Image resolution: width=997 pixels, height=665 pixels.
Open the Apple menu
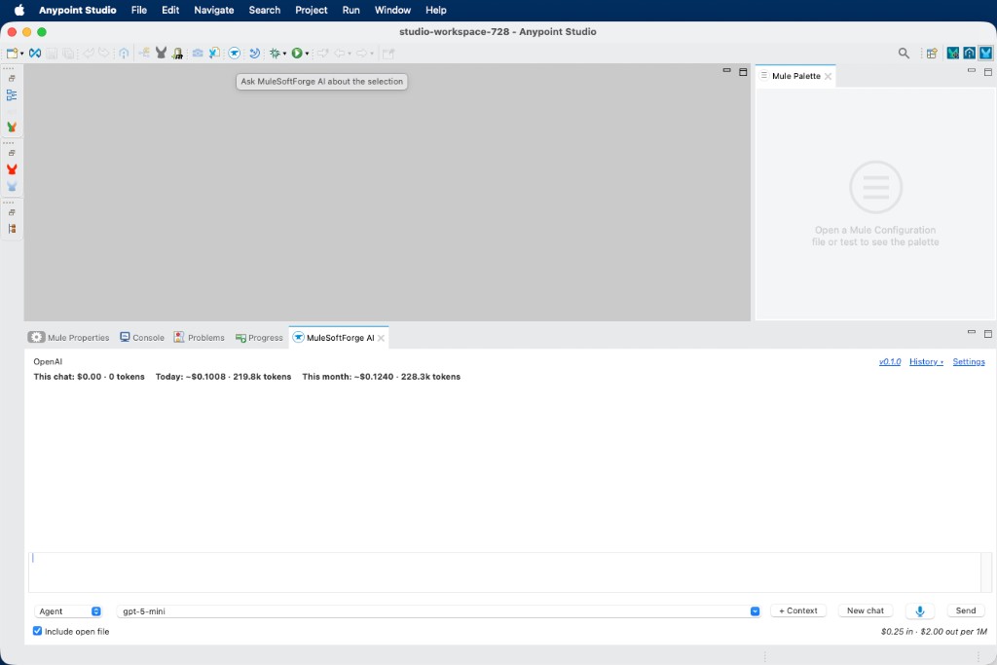pos(19,10)
